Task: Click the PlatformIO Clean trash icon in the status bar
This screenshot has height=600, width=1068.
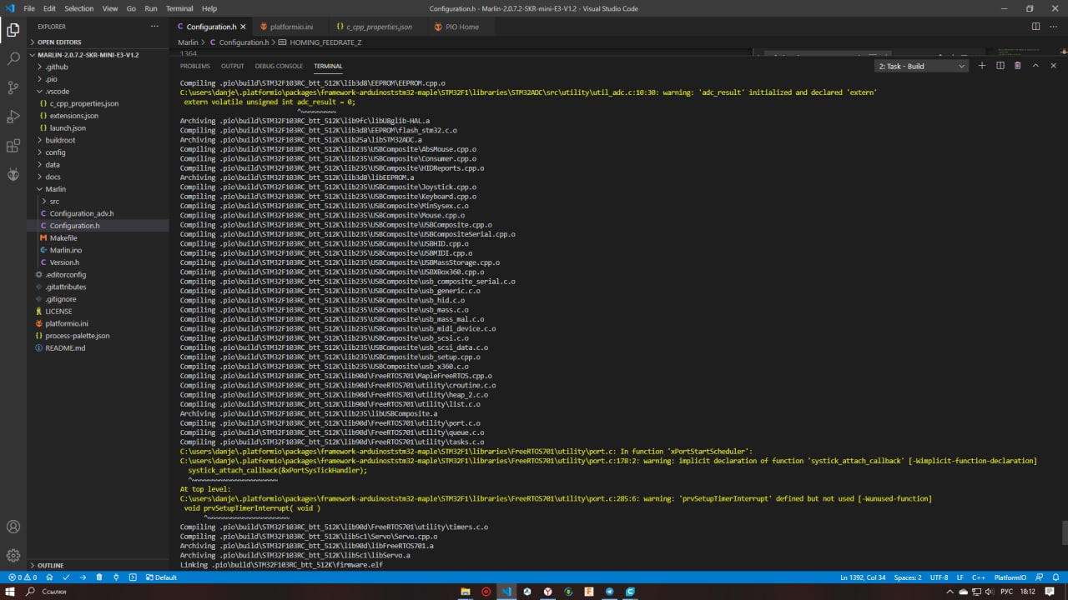Action: [x=99, y=577]
